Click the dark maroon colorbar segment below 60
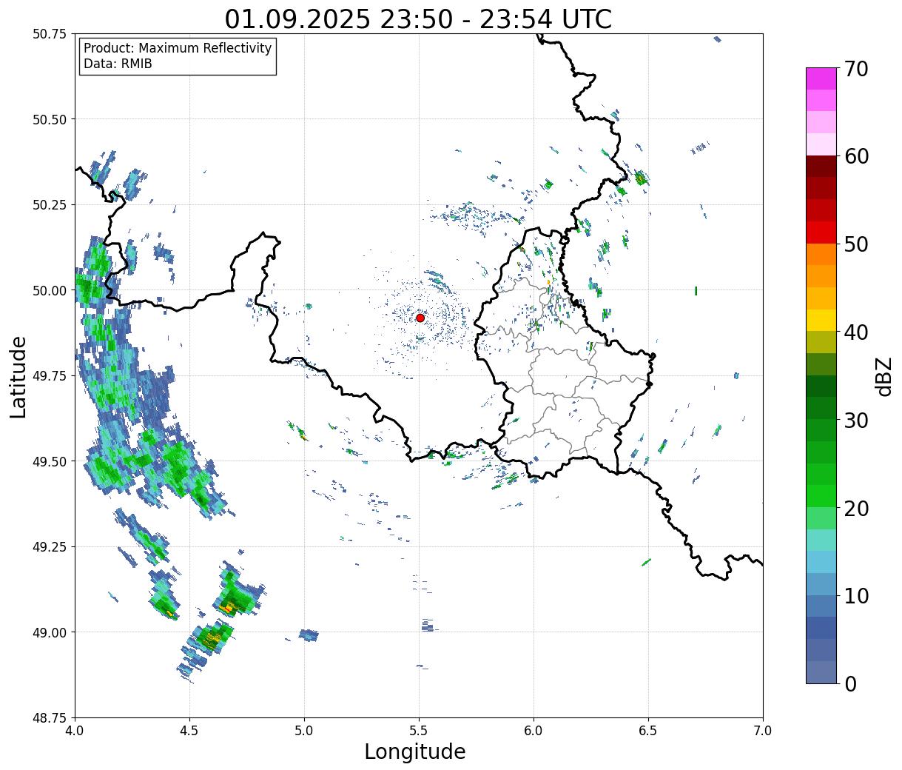This screenshot has height=770, width=902. (x=821, y=167)
